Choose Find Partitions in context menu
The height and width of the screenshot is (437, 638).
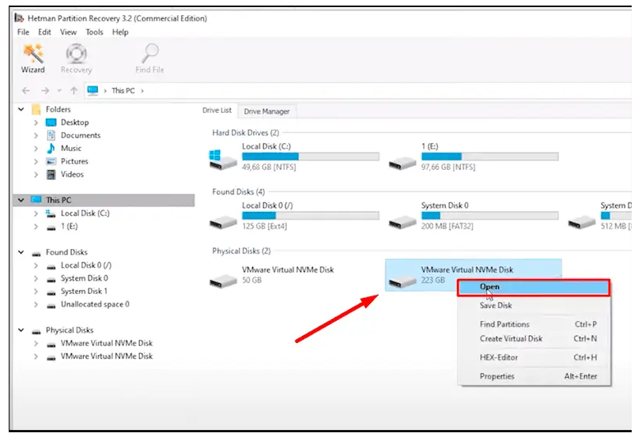(534, 324)
